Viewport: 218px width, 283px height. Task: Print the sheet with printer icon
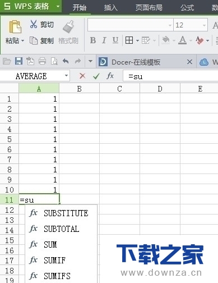pos(42,61)
